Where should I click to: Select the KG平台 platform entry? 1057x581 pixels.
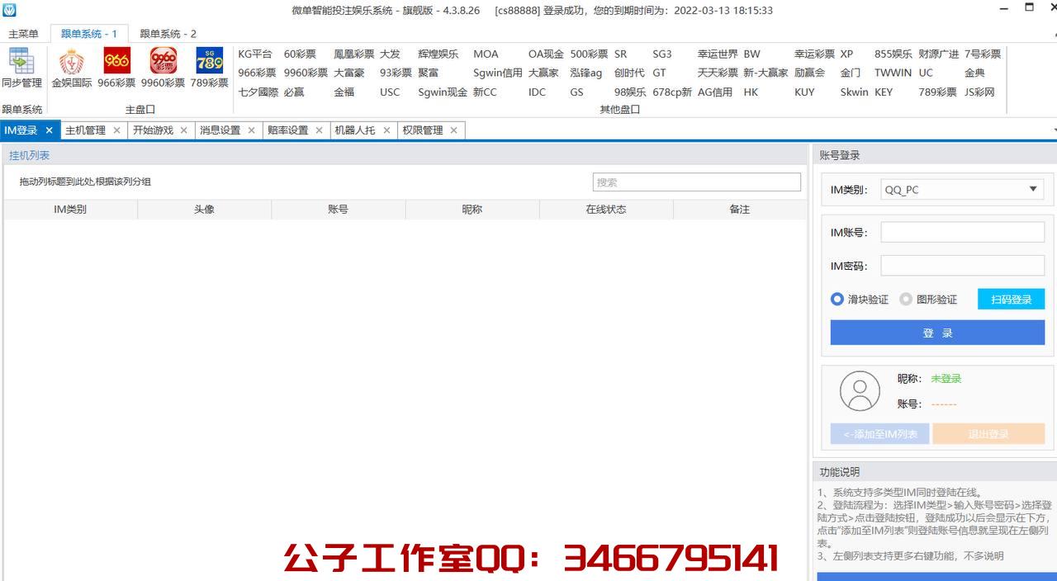click(x=255, y=54)
